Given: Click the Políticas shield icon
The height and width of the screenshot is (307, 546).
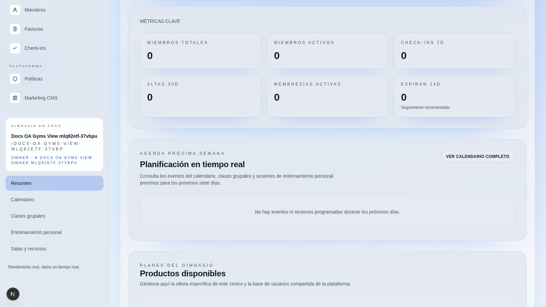Looking at the screenshot, I should 15,79.
